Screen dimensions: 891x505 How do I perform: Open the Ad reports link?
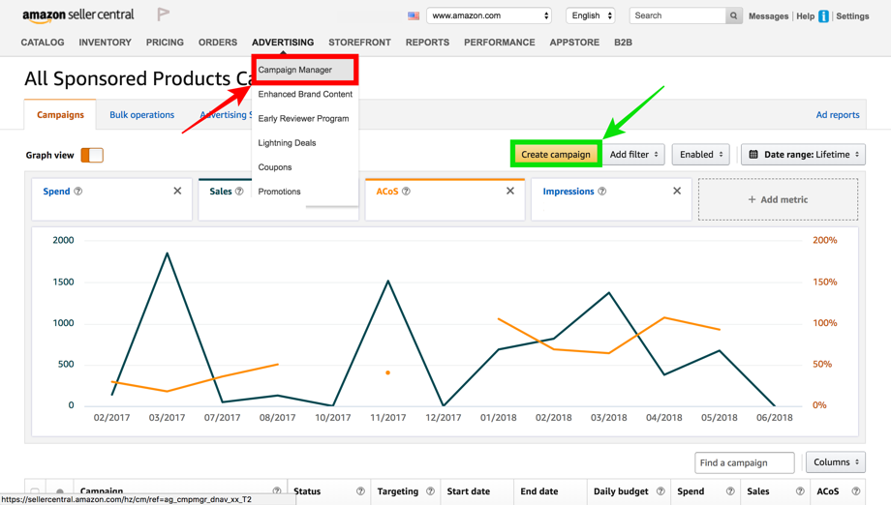838,114
